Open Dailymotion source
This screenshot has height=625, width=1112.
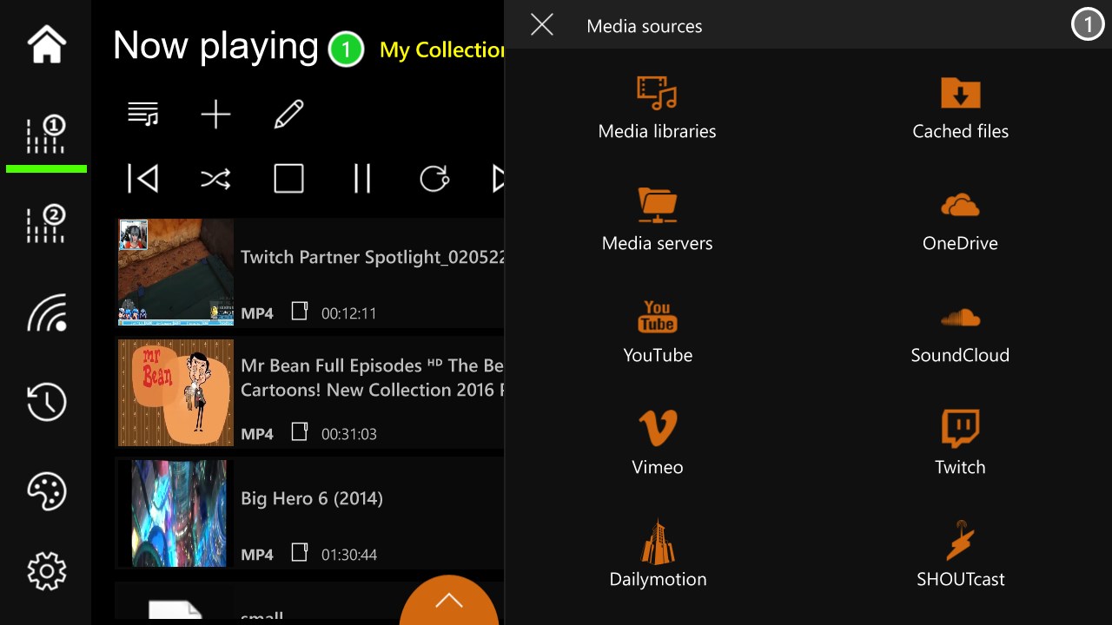coord(658,556)
